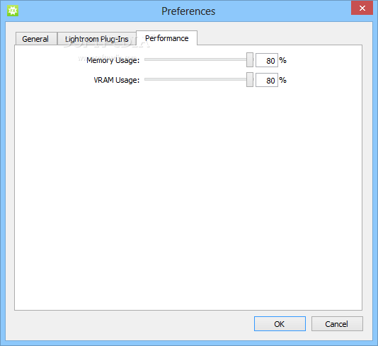Click the Memory Usage slider handle

coord(250,59)
